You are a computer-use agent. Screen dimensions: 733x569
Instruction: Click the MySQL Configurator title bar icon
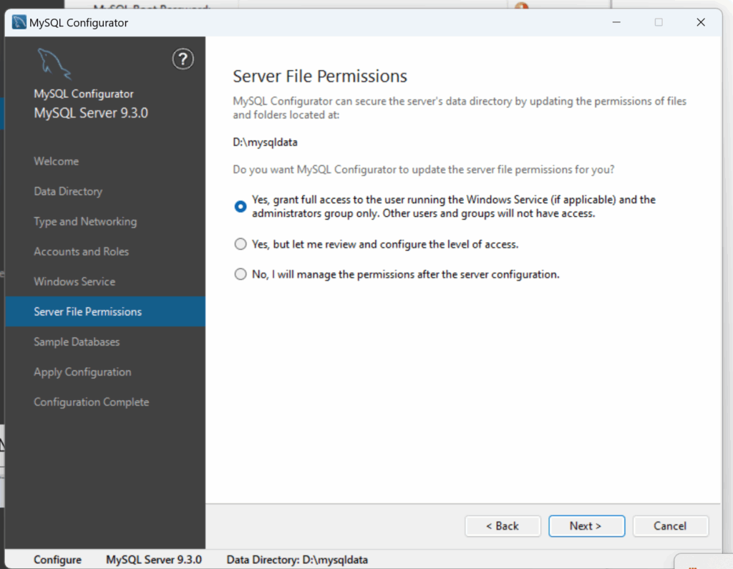click(x=19, y=22)
